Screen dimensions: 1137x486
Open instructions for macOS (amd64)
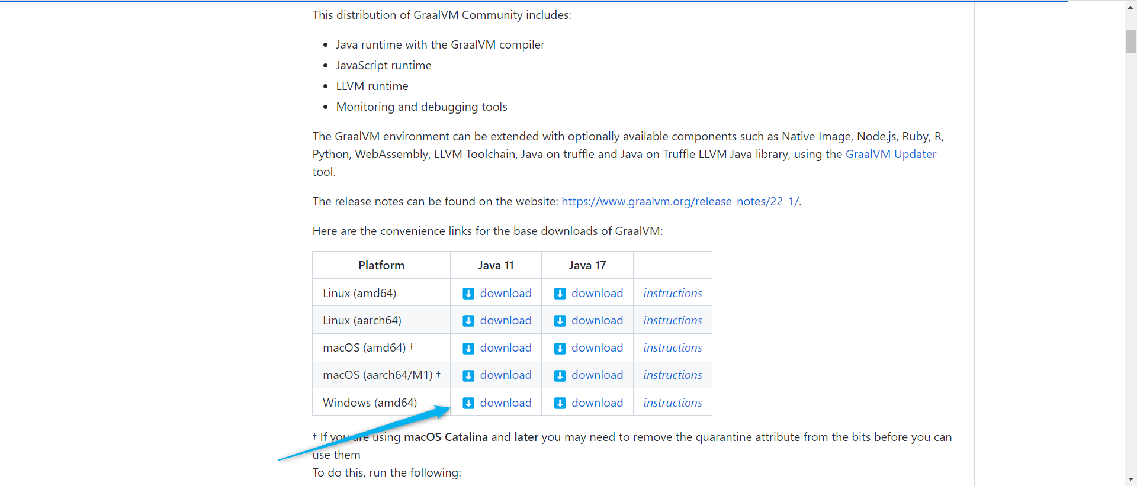point(673,347)
